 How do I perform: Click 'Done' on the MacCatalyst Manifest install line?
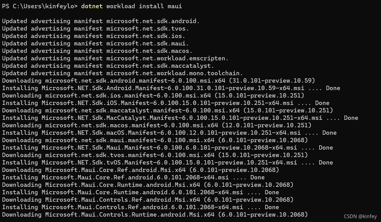(351, 118)
